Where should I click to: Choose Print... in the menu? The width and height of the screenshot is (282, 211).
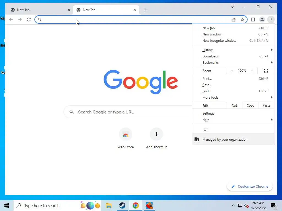tap(233, 78)
